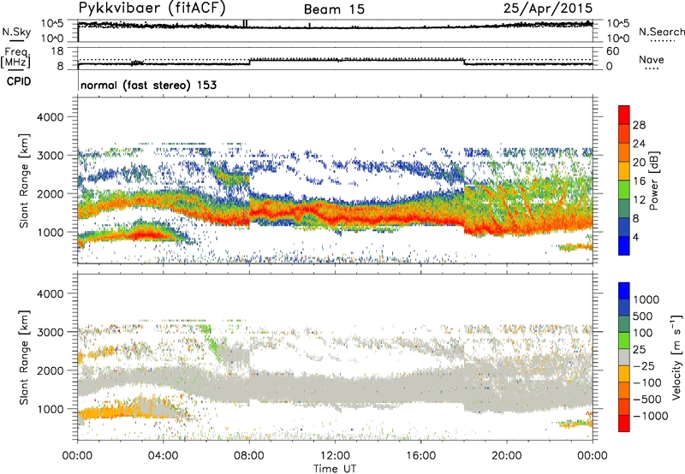Select the "Freq. [MHz]" axis label
Image resolution: width=685 pixels, height=474 pixels.
[15, 58]
